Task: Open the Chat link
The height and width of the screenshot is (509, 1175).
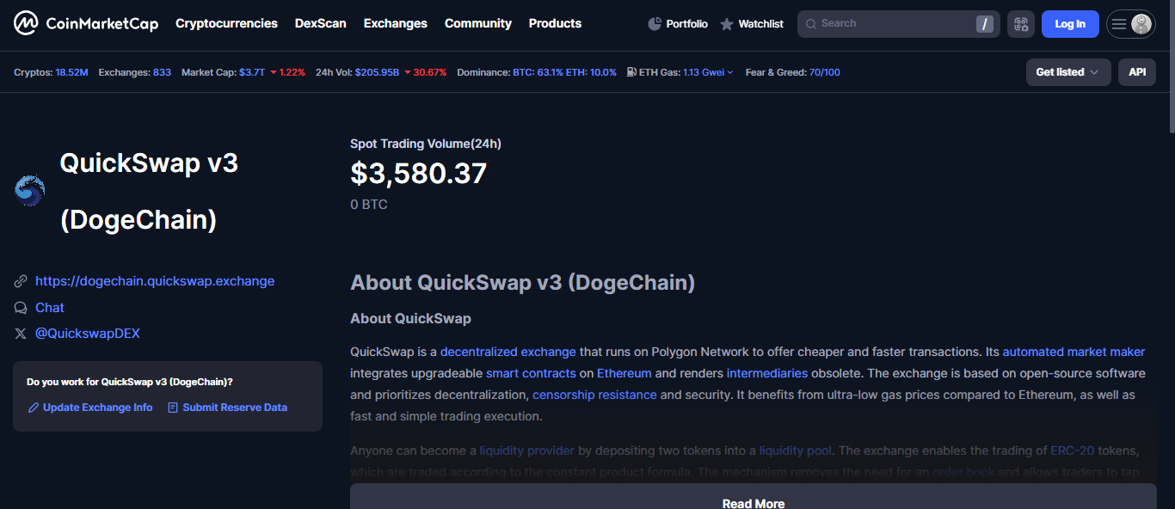Action: click(x=50, y=308)
